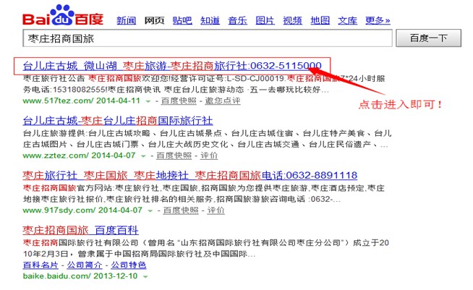Click the URL text baike.baidu.com/ 2013-12-10
Screen dimensions: 473x290
(x=80, y=276)
